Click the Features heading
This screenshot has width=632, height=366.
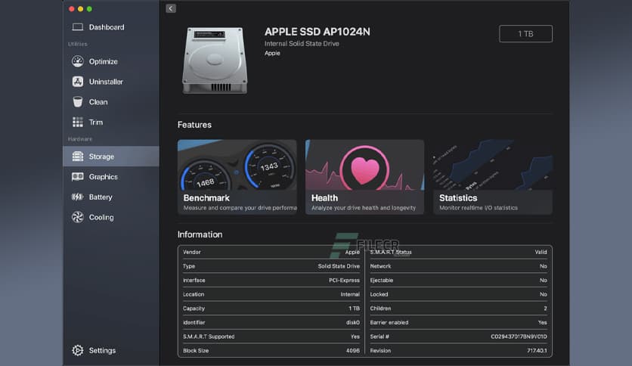[x=194, y=125]
